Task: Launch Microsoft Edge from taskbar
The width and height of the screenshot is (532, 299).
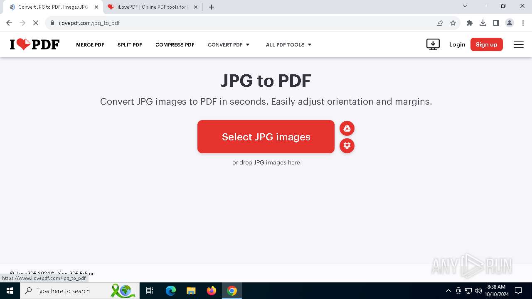Action: pos(171,291)
